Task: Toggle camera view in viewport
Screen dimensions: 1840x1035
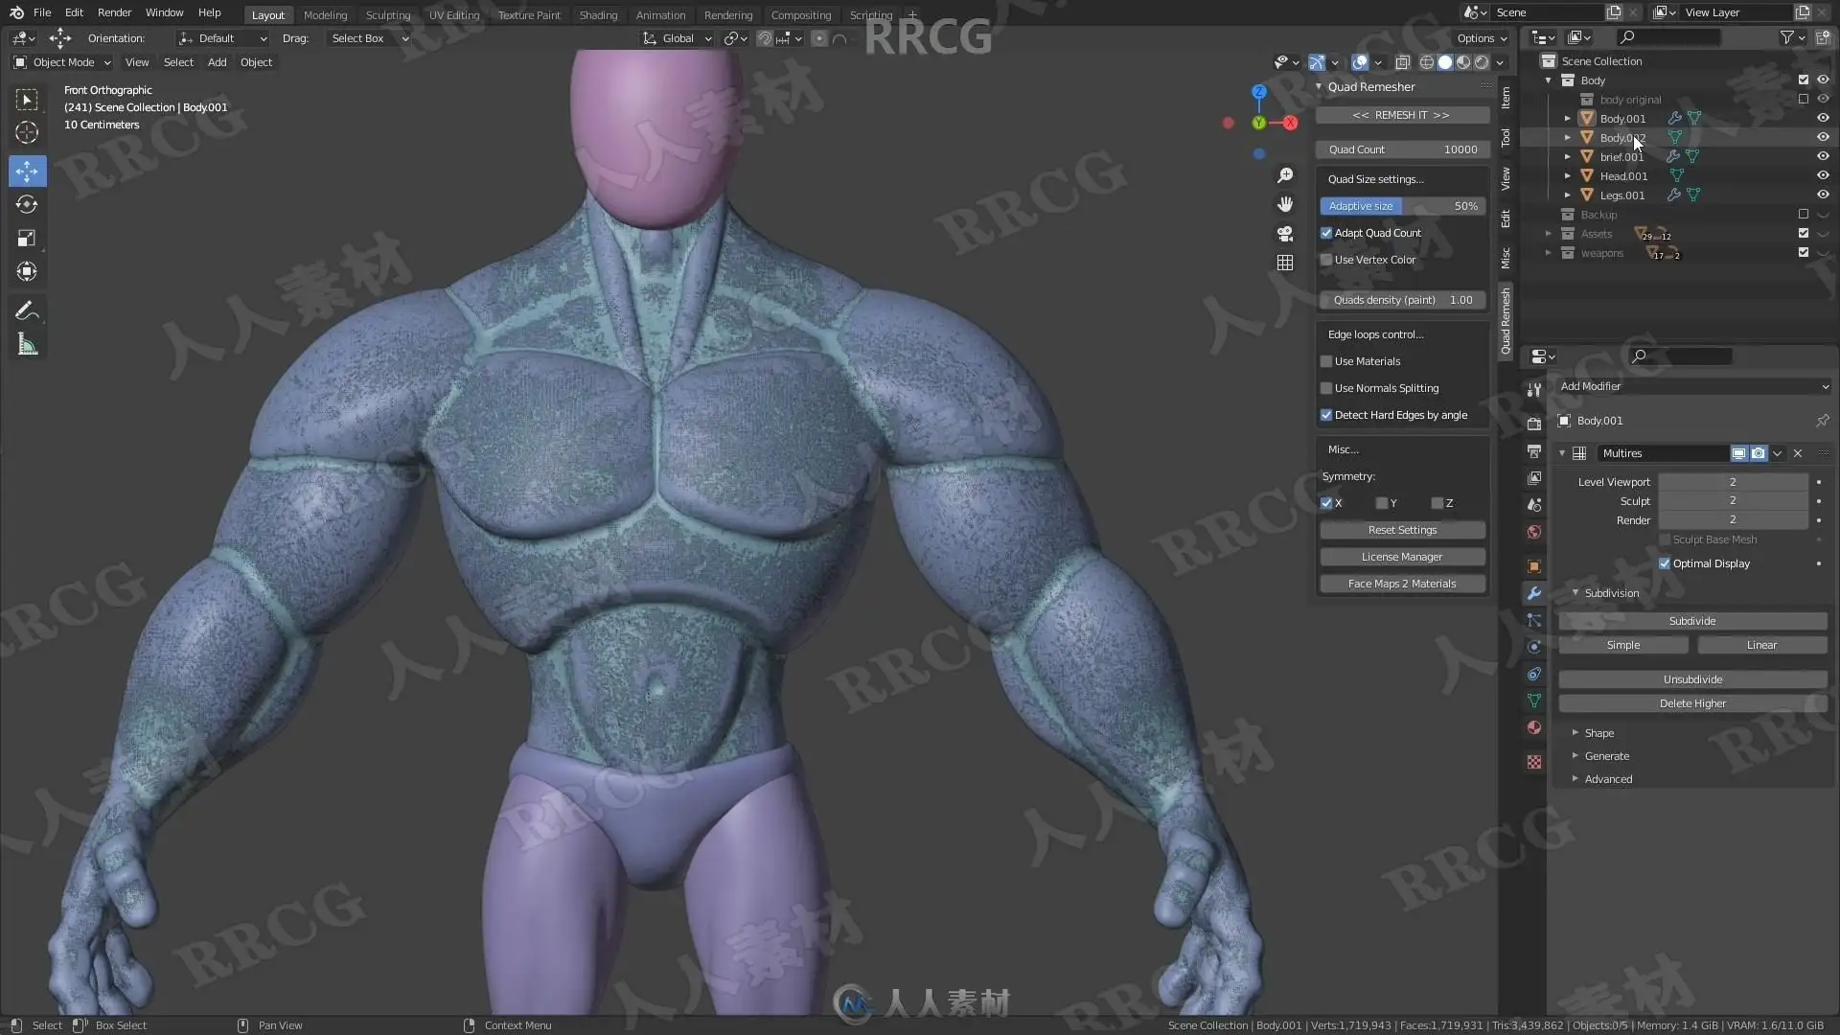Action: pyautogui.click(x=1285, y=234)
